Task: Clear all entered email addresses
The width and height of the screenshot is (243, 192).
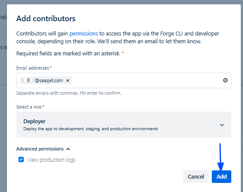Action: click(225, 80)
